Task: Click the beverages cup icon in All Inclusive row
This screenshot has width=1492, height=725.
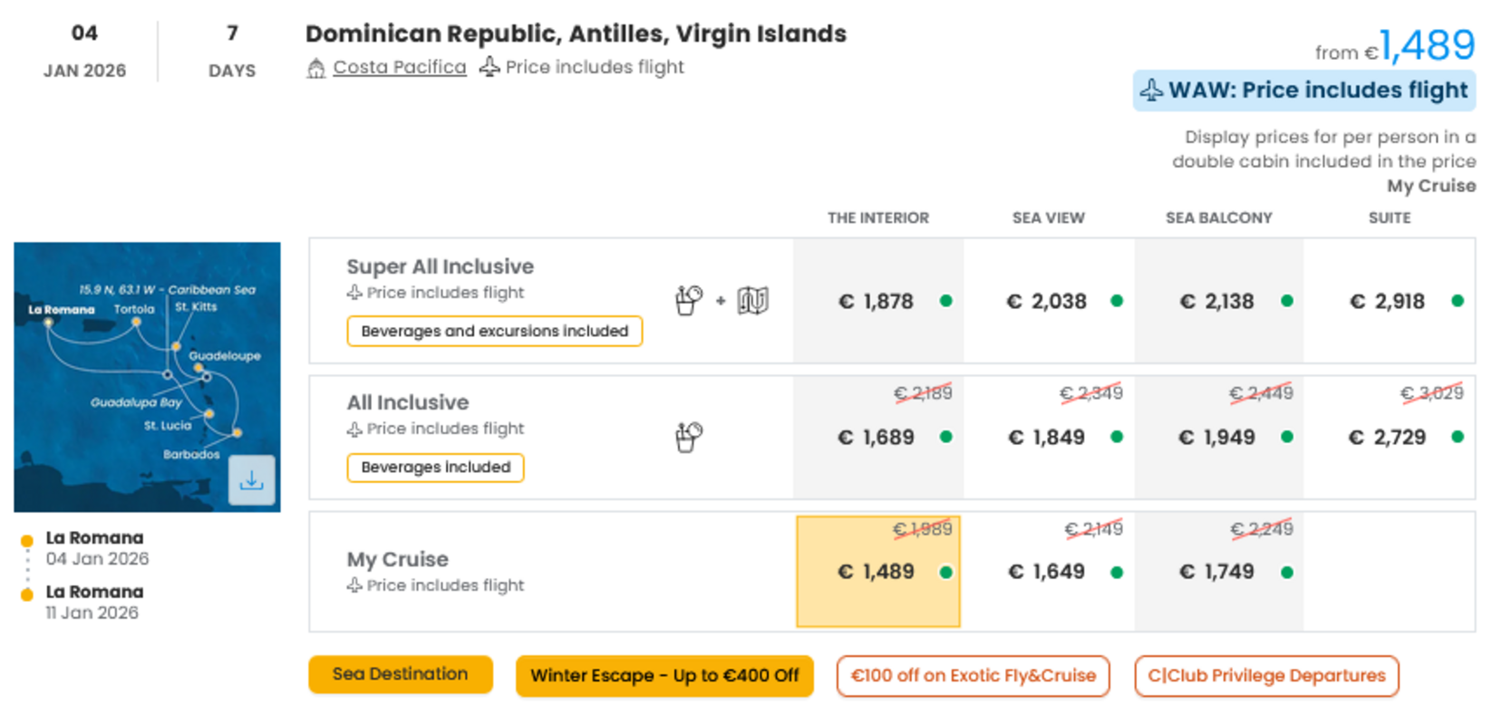Action: tap(689, 437)
